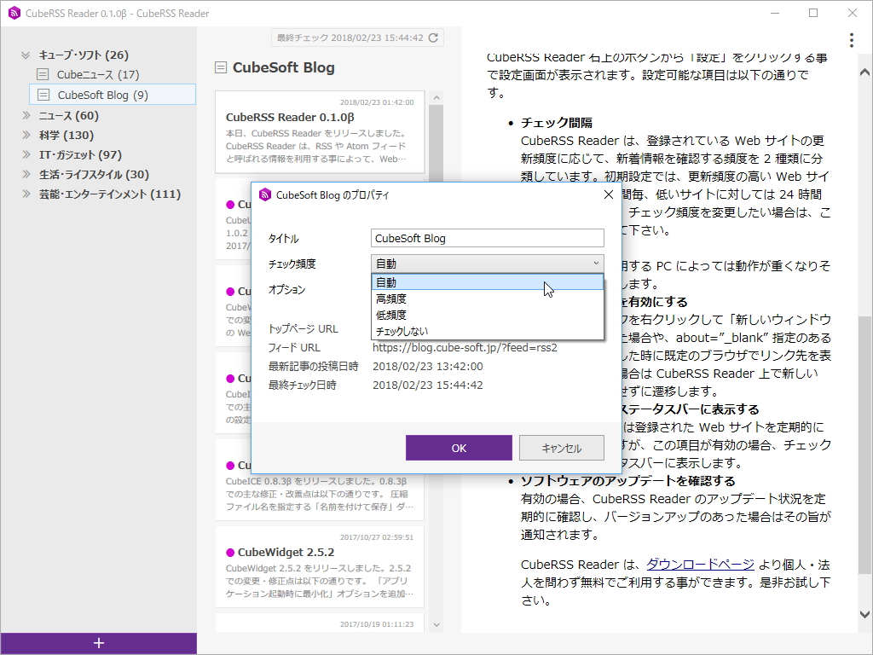The width and height of the screenshot is (873, 655).
Task: Click inside the タイトル text field
Action: pos(486,237)
